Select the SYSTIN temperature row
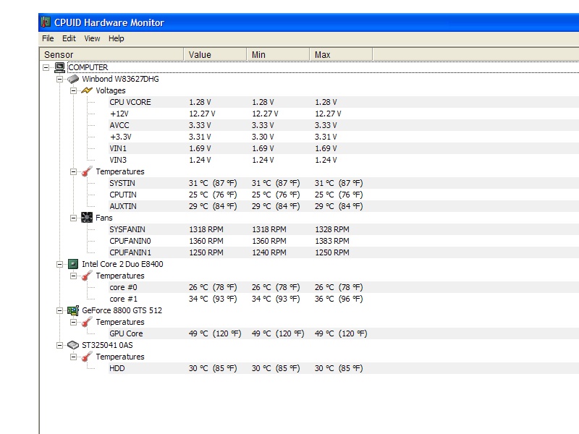The image size is (579, 434). click(x=343, y=183)
